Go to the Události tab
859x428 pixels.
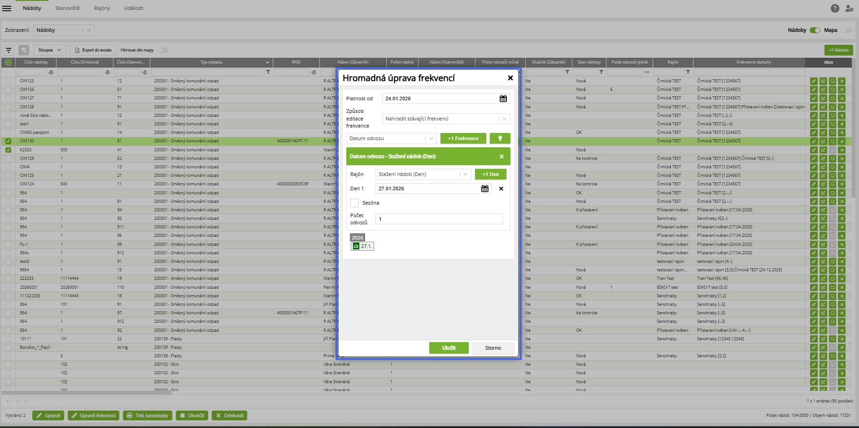(134, 8)
